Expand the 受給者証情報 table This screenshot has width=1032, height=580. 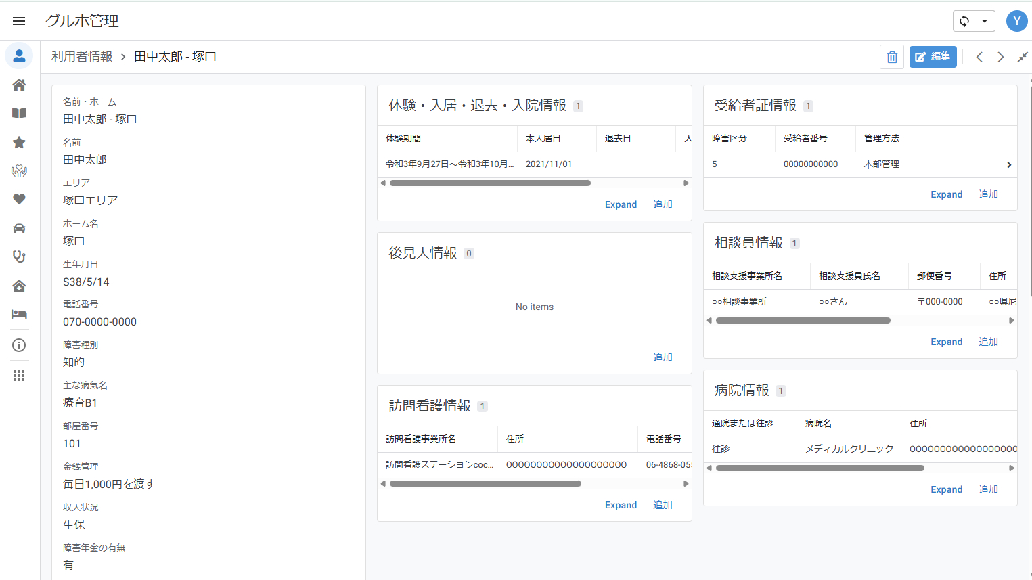(946, 194)
